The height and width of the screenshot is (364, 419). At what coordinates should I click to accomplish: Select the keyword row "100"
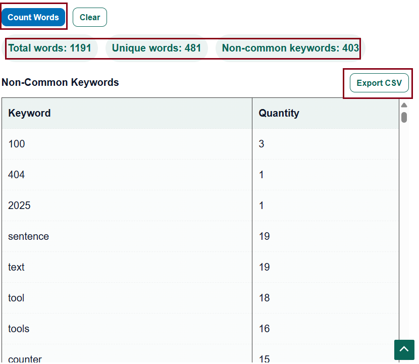pyautogui.click(x=17, y=144)
